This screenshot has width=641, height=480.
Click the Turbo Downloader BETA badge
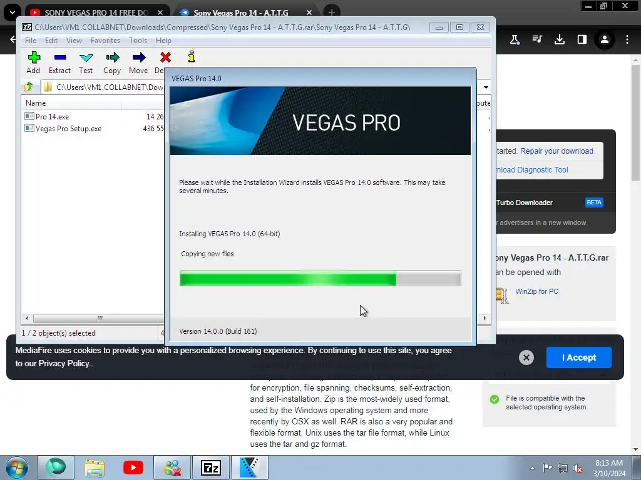coord(594,202)
